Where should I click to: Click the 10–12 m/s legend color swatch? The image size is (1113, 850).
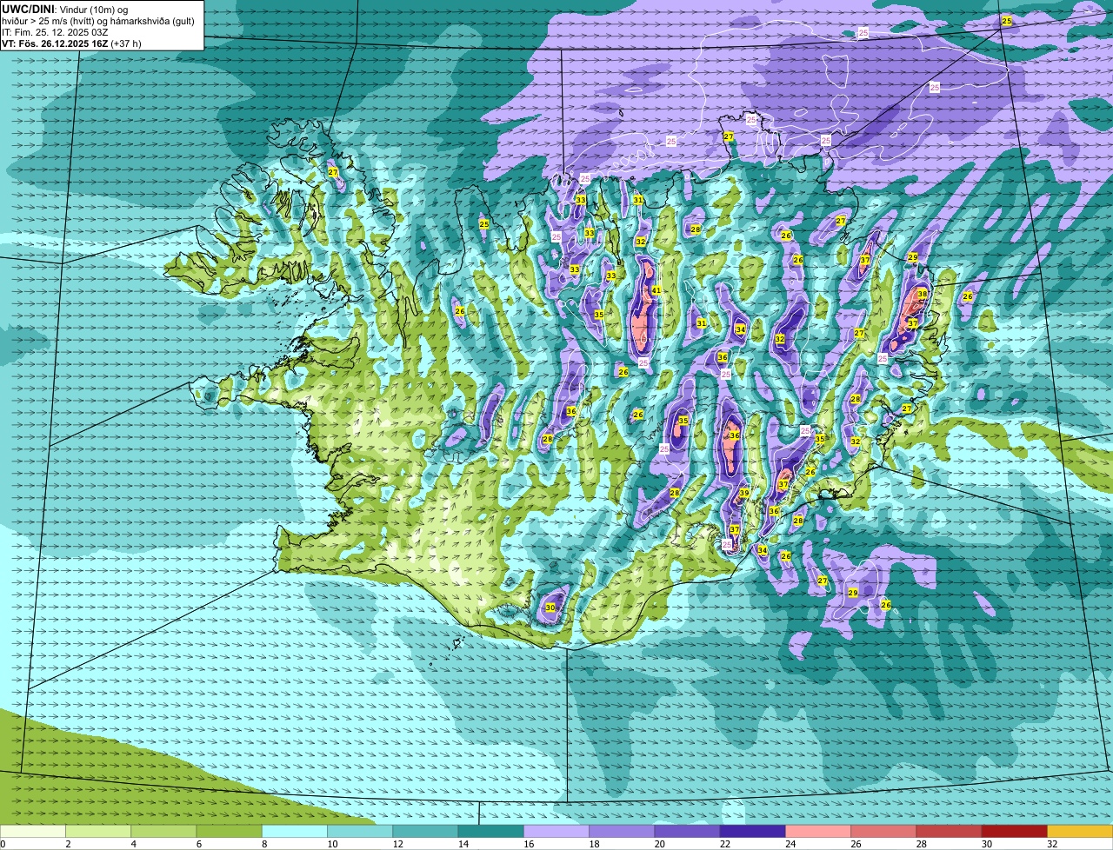point(360,832)
